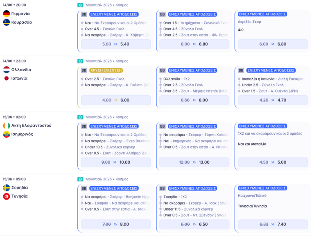
Task: Click 'Under 10.5 - Συνολικά κόρνερ' leg
Action: click(x=110, y=147)
